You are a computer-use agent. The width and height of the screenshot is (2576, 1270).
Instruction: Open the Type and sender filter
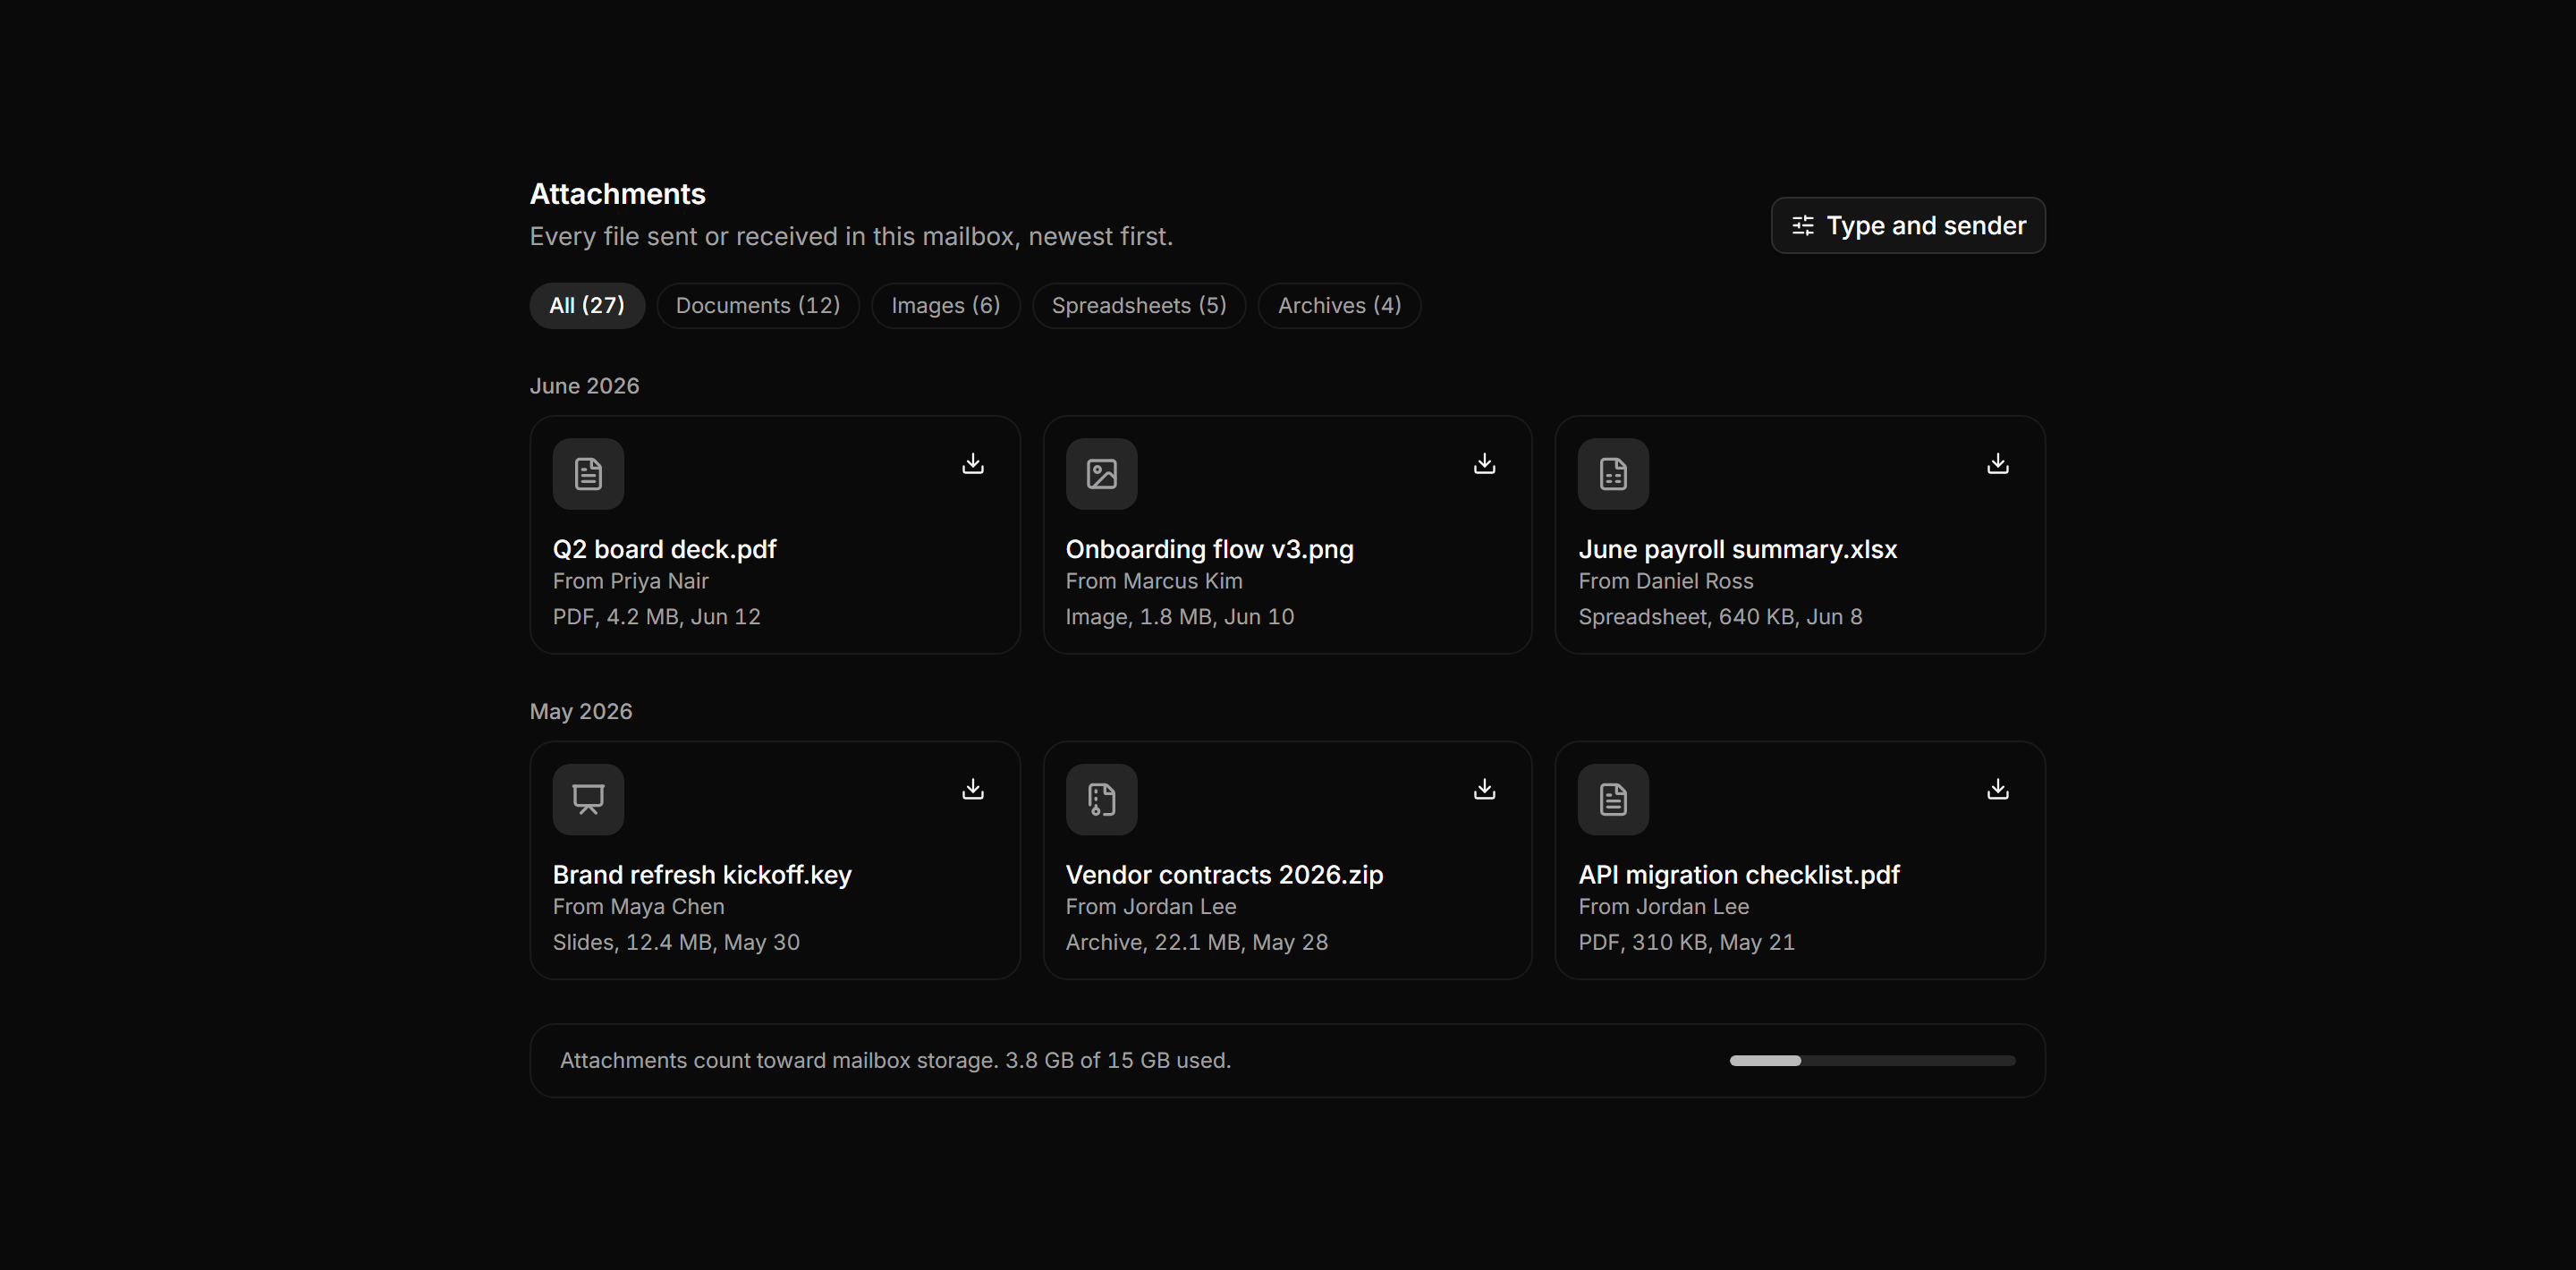pos(1908,226)
